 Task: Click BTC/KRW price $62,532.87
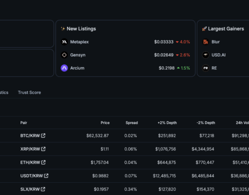tap(97, 136)
